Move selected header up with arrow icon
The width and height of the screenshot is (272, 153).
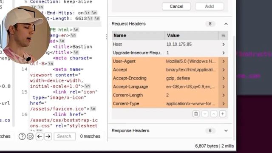(214, 114)
